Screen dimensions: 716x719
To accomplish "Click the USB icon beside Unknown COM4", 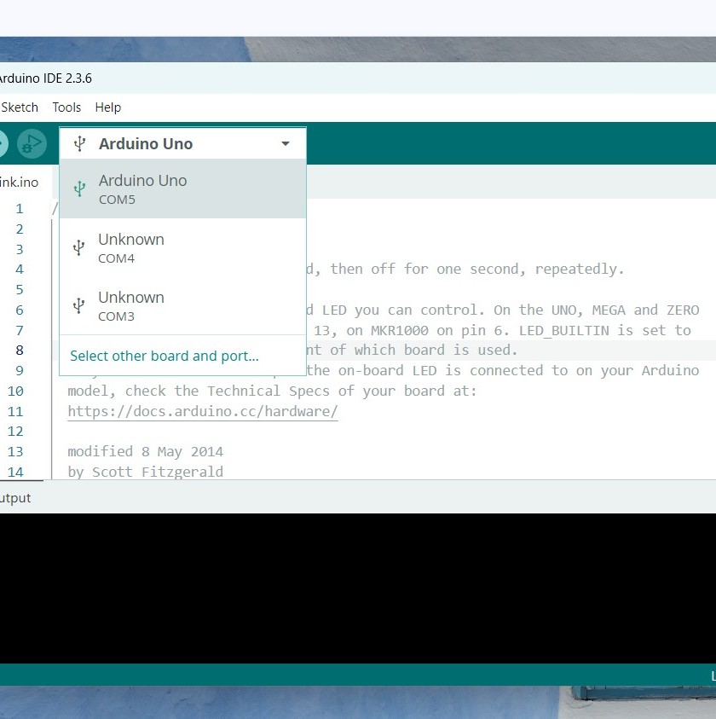I will (78, 247).
